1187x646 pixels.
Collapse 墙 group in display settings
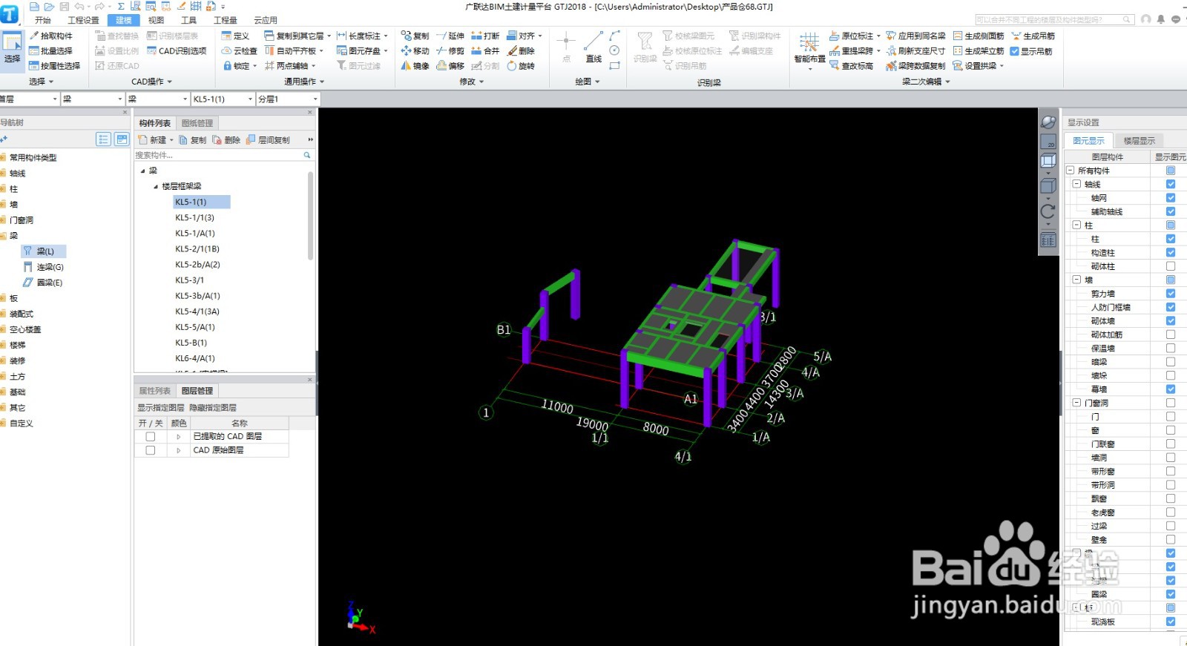tap(1076, 280)
